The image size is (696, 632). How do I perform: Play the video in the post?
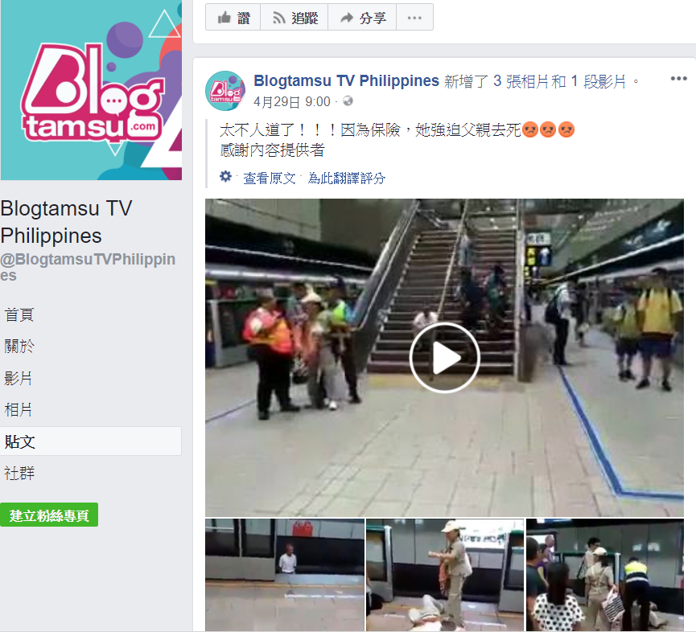444,358
